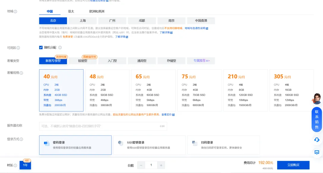The width and height of the screenshot is (323, 173).
Task: Select the 新客专享型 package type
Action: pos(53,61)
